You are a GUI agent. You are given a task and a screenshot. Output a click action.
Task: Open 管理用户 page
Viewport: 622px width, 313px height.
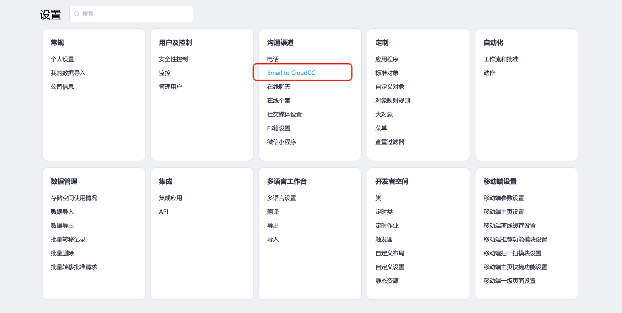click(x=170, y=87)
